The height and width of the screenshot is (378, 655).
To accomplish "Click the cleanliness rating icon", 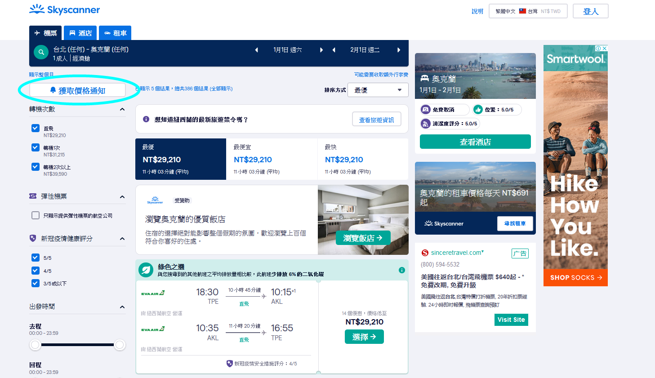I will point(426,123).
